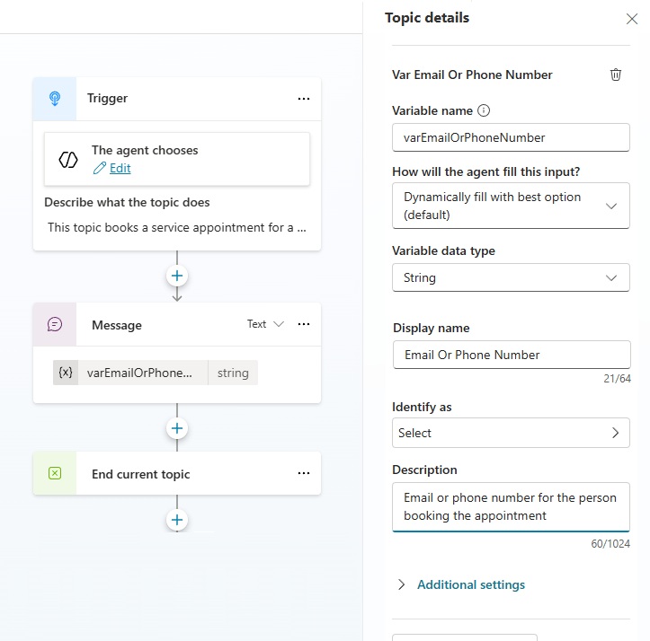Click the Message node chat icon
650x641 pixels.
point(55,325)
